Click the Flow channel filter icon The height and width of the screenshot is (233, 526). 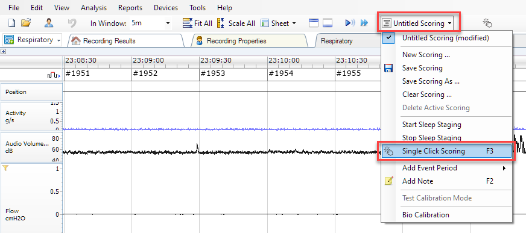click(x=5, y=168)
